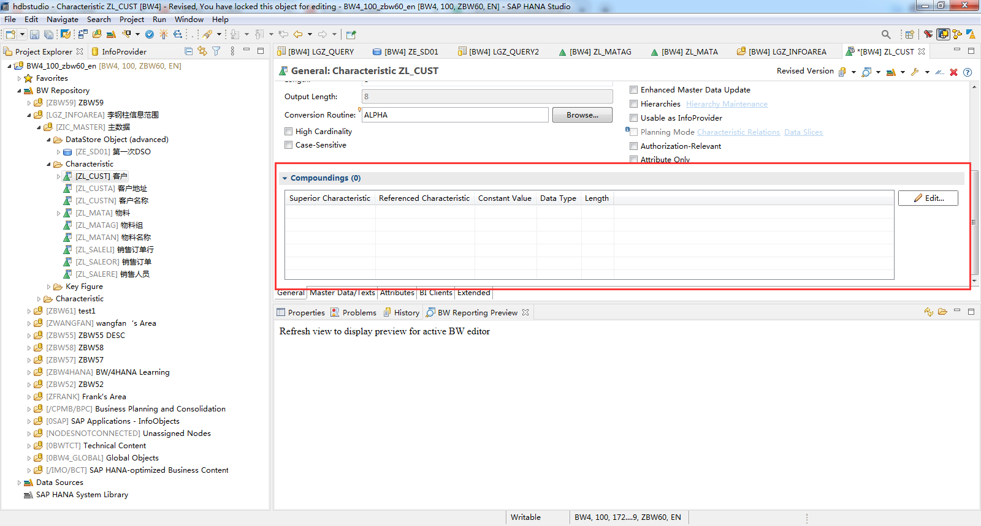Tick the Hierarchies checkbox
Screen dimensions: 981x526
(x=633, y=104)
